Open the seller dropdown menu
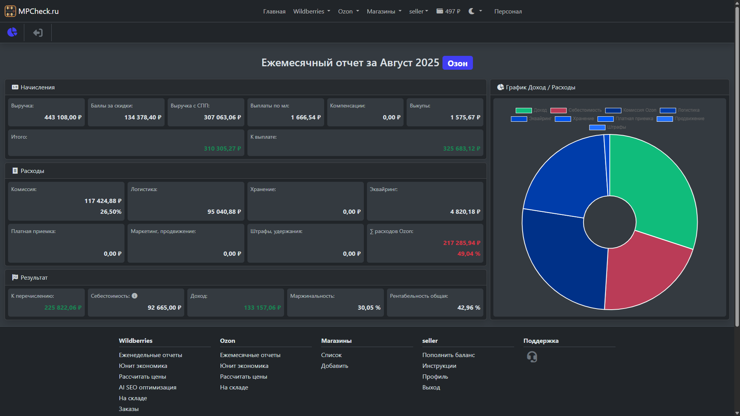740x416 pixels. tap(419, 11)
